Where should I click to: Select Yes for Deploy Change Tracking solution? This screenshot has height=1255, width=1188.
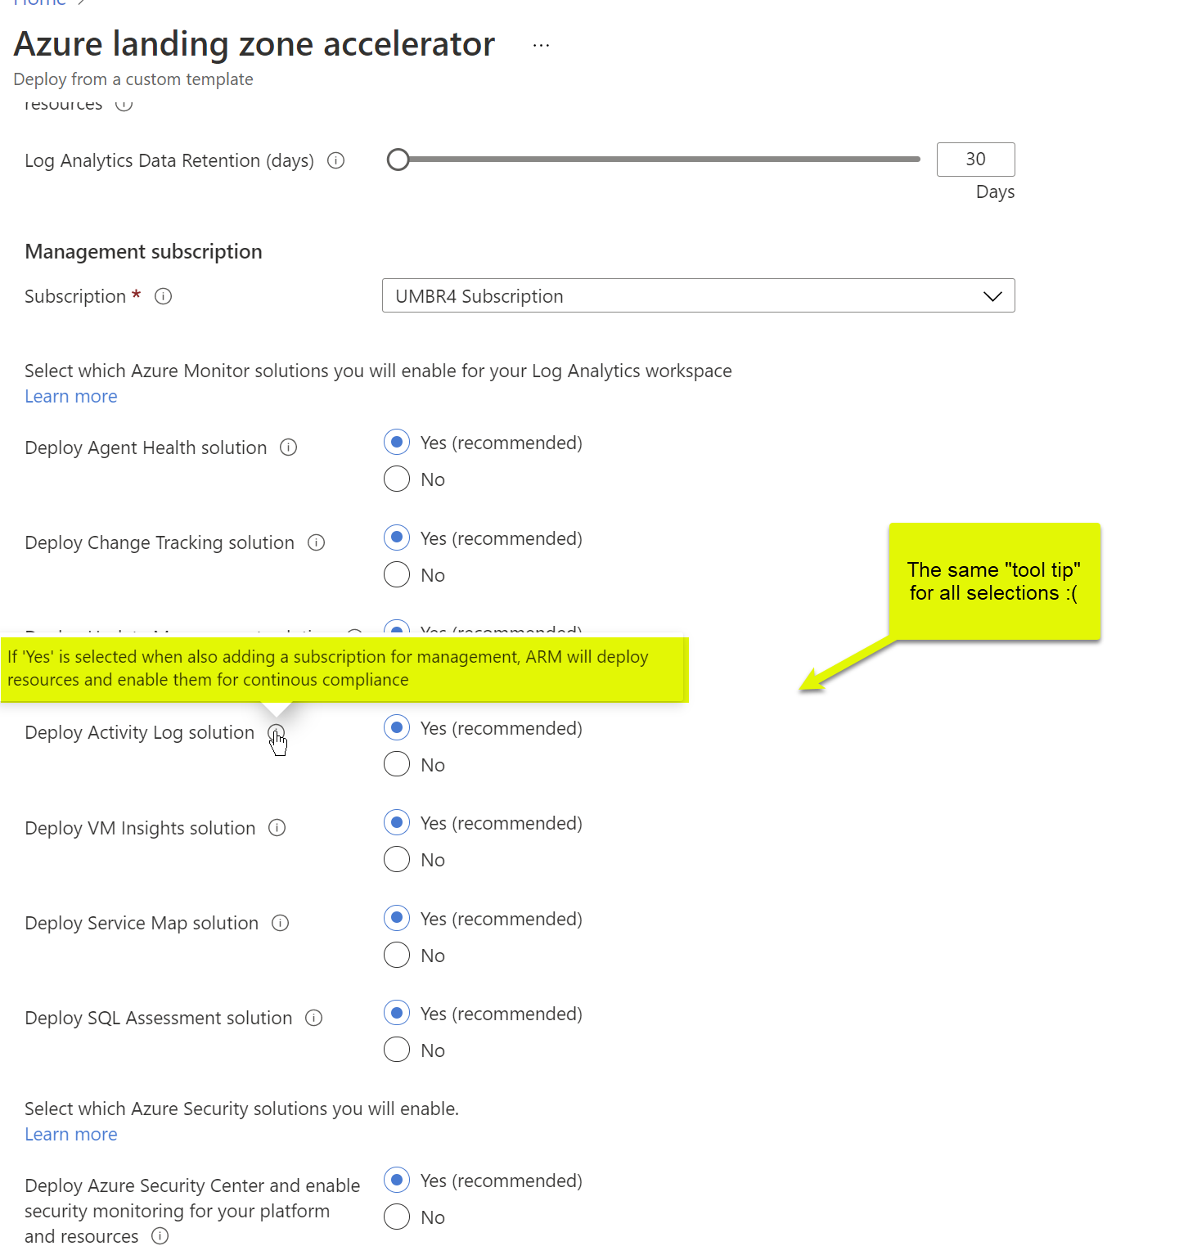(x=397, y=538)
